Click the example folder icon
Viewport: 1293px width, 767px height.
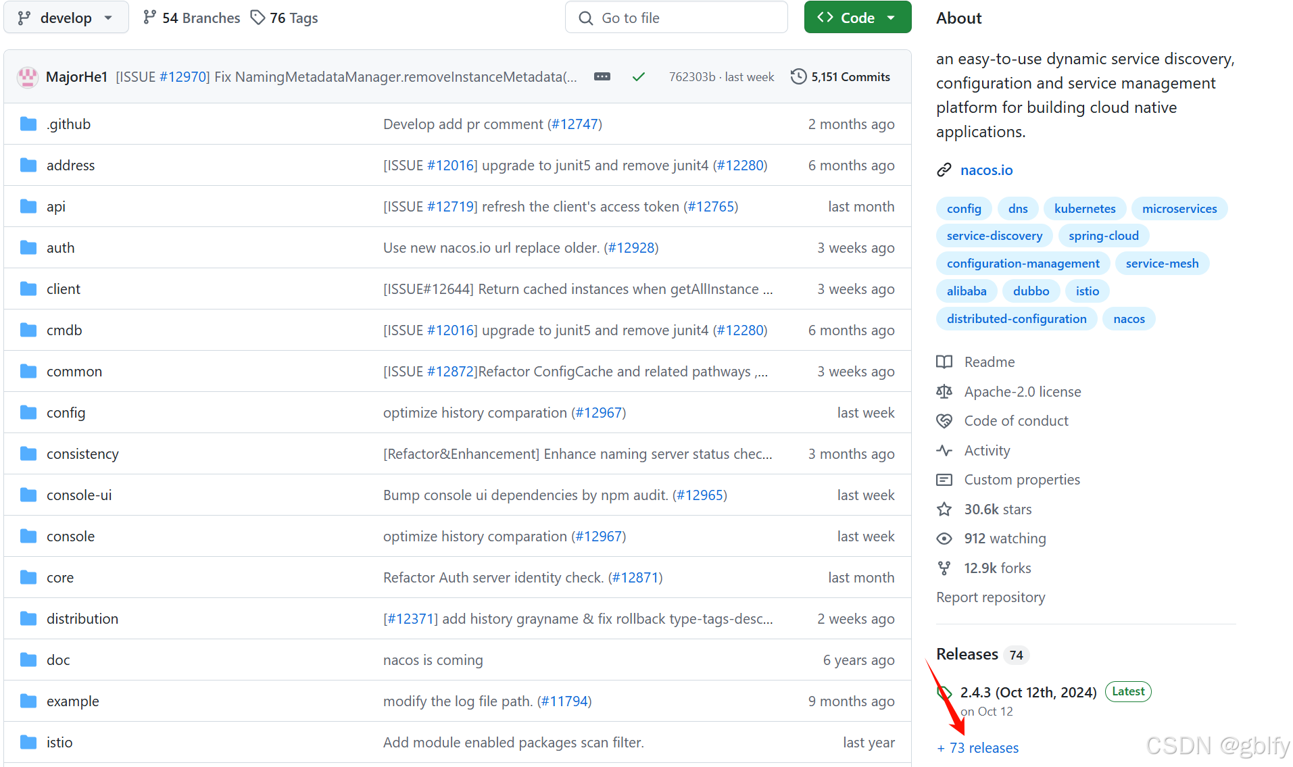[28, 701]
